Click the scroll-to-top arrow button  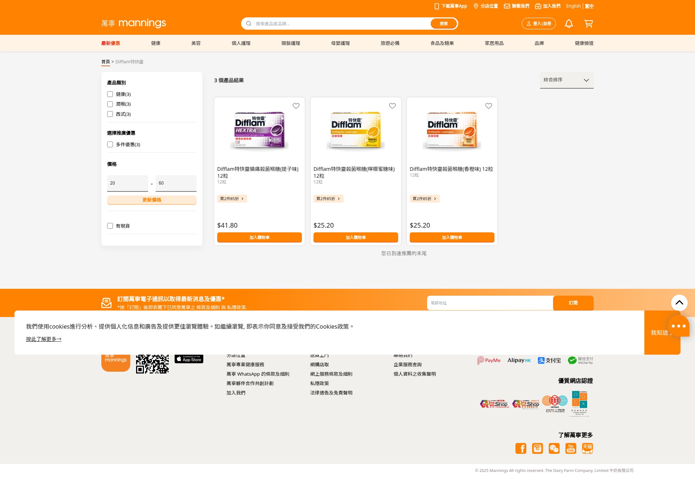[x=679, y=303]
